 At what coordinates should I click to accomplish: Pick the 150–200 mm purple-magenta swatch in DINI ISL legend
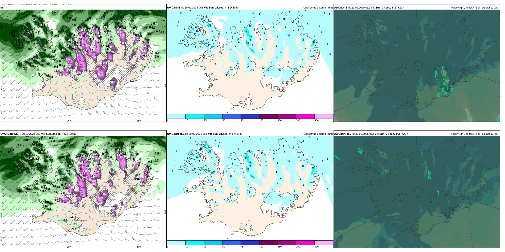pos(287,243)
